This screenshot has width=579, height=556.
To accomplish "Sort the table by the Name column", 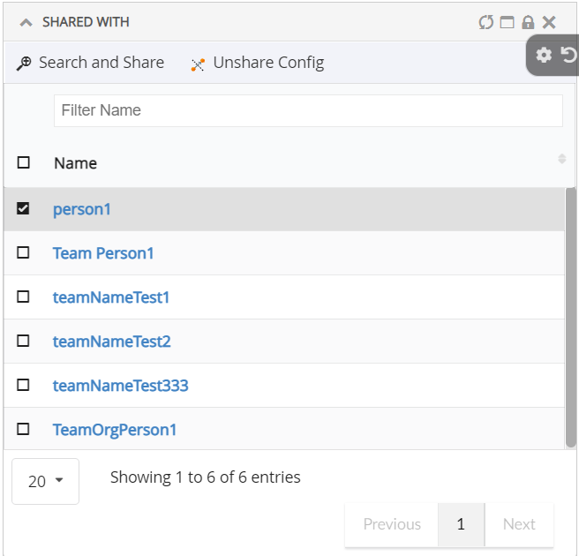I will [x=561, y=159].
